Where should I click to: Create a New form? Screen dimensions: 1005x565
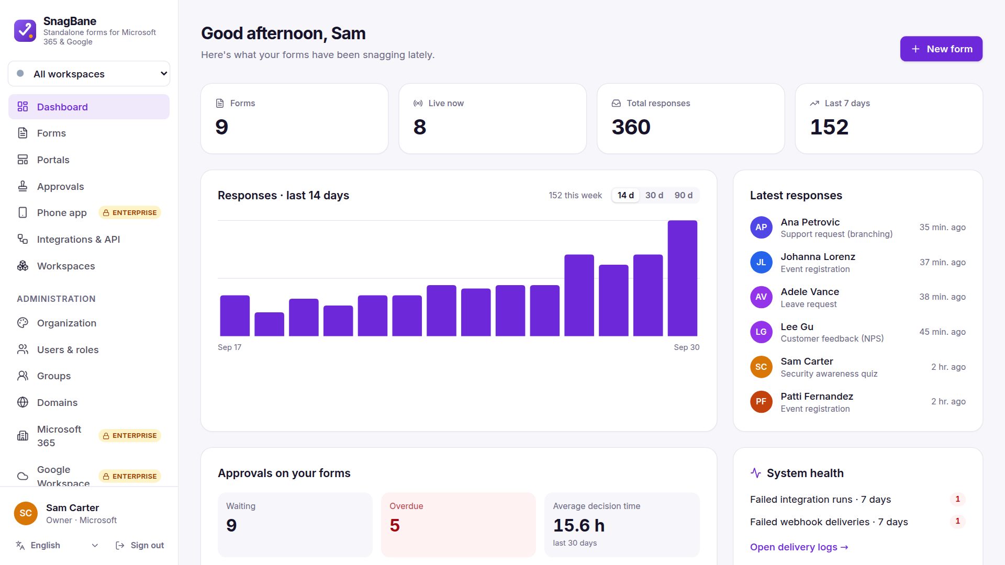point(941,49)
